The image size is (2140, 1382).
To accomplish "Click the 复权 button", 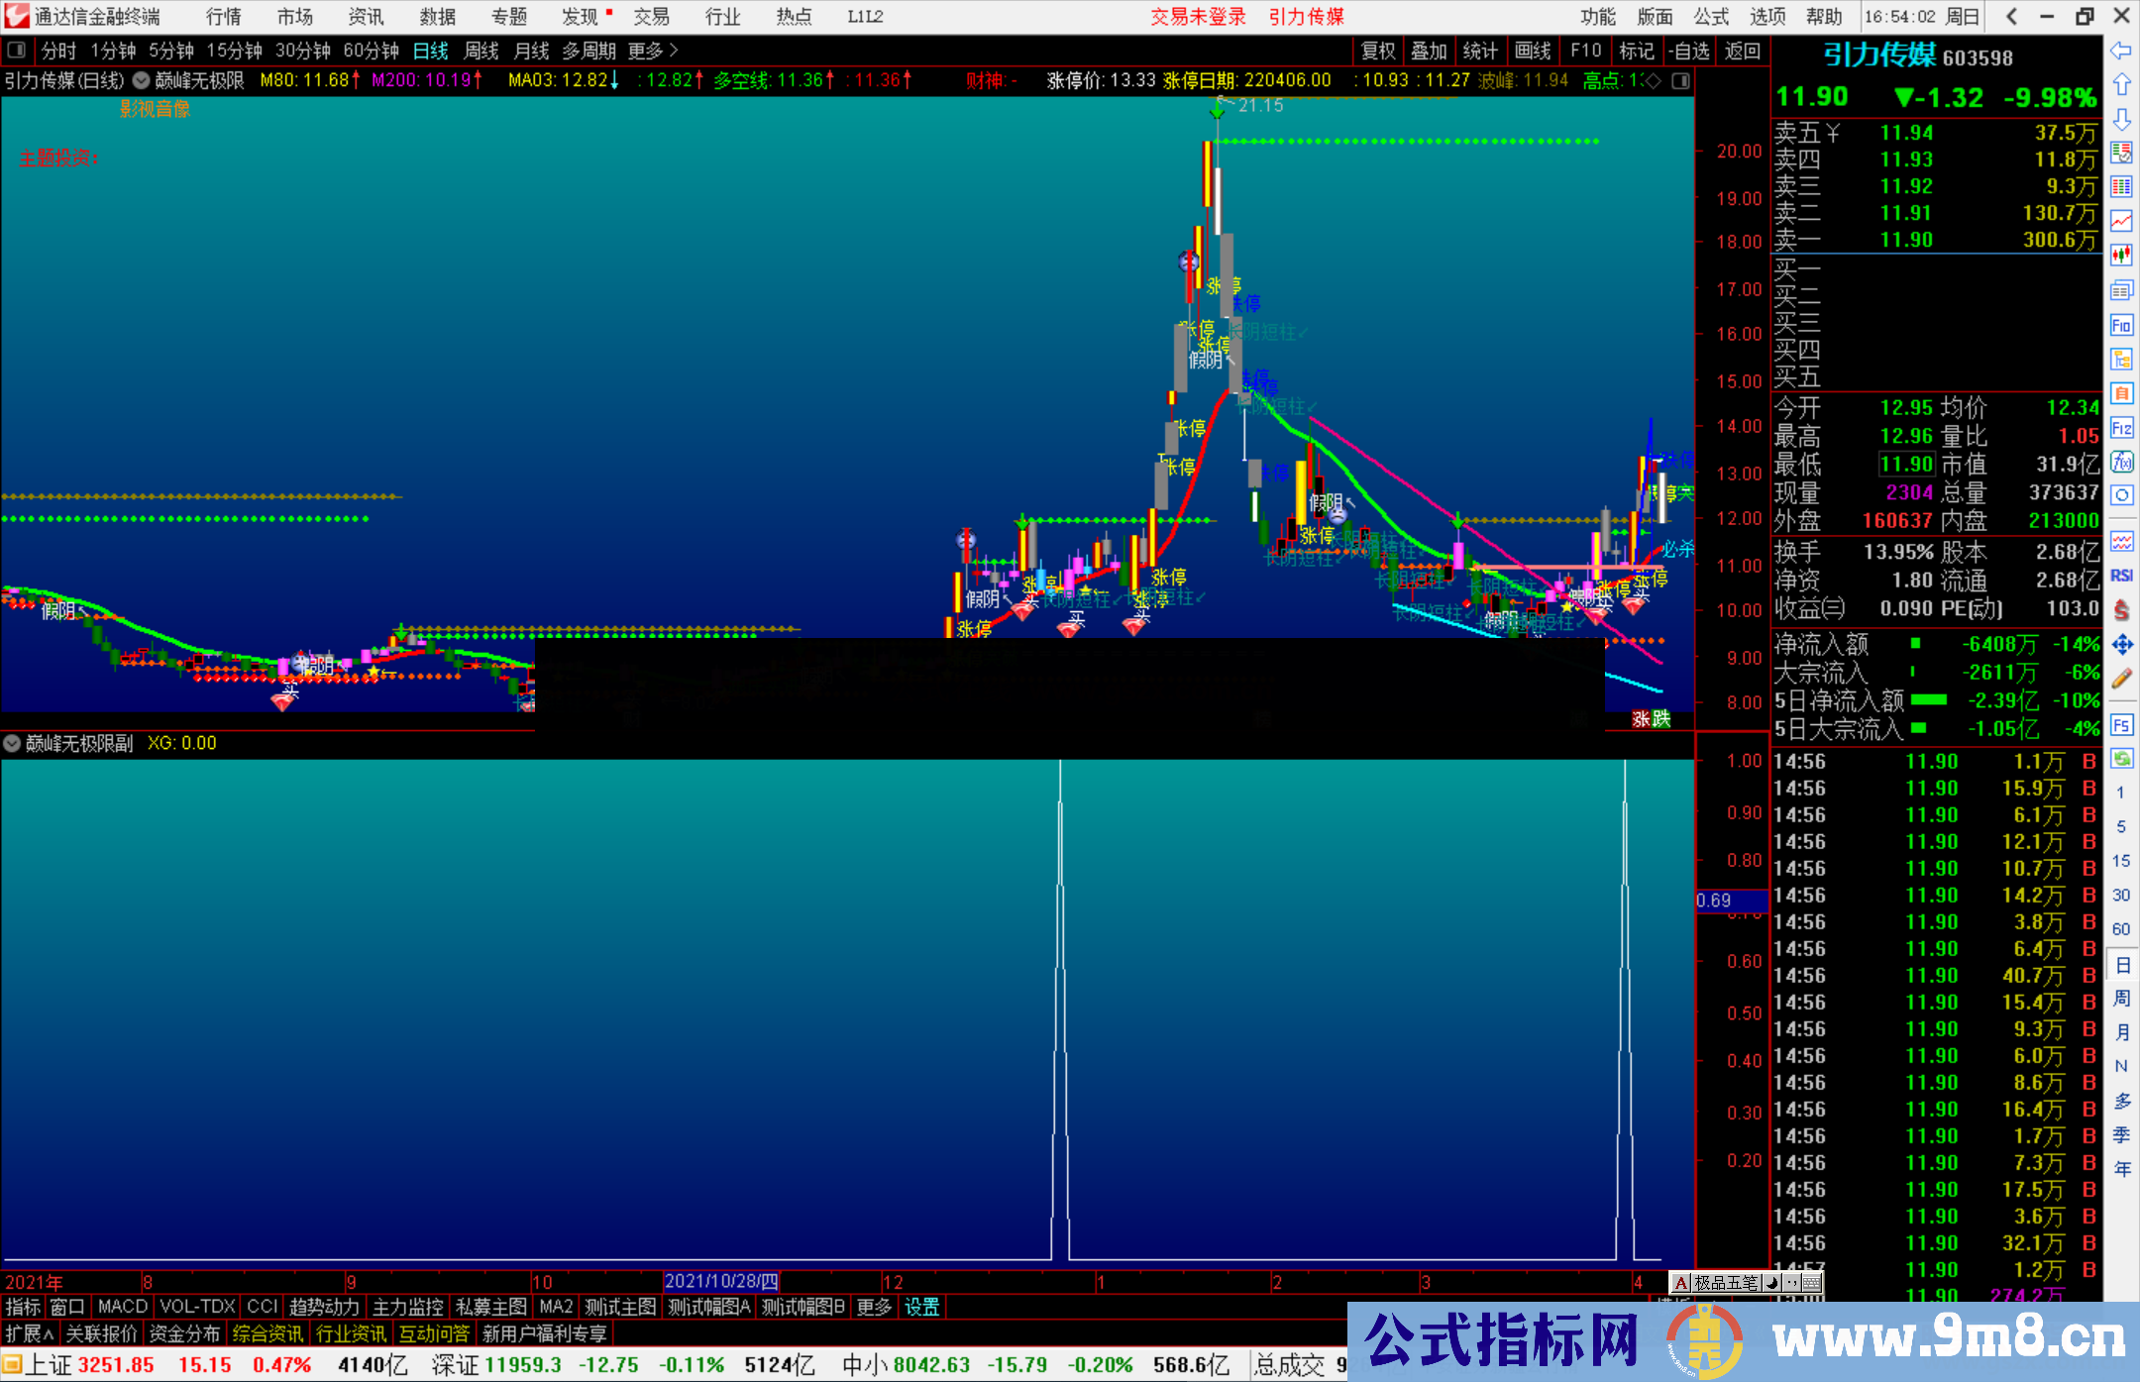I will 1377,51.
